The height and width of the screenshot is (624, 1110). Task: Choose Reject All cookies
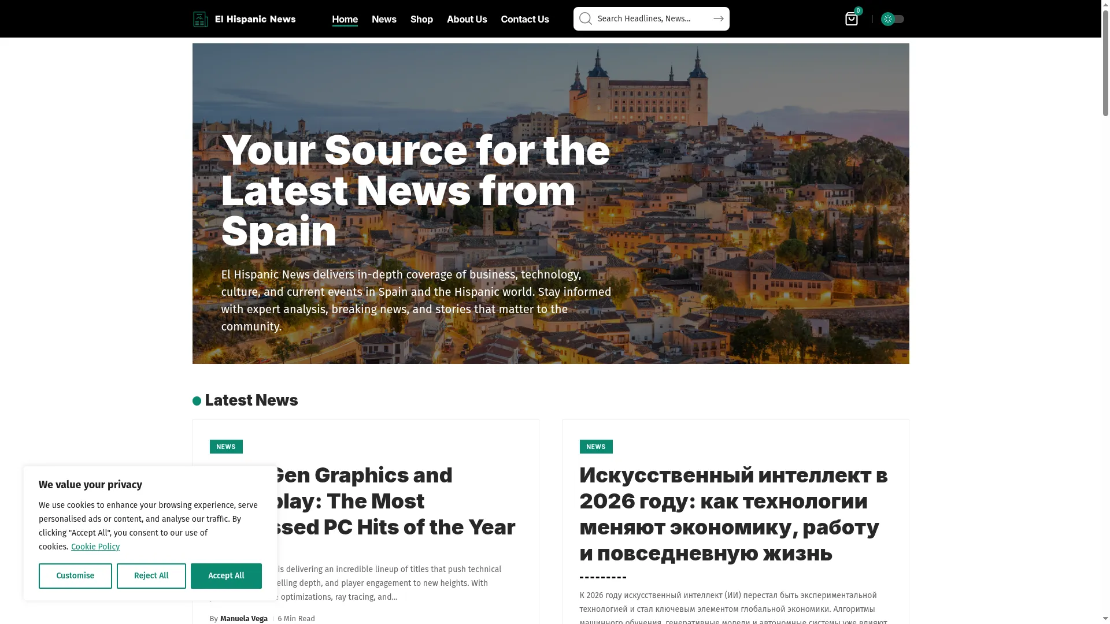pyautogui.click(x=151, y=576)
